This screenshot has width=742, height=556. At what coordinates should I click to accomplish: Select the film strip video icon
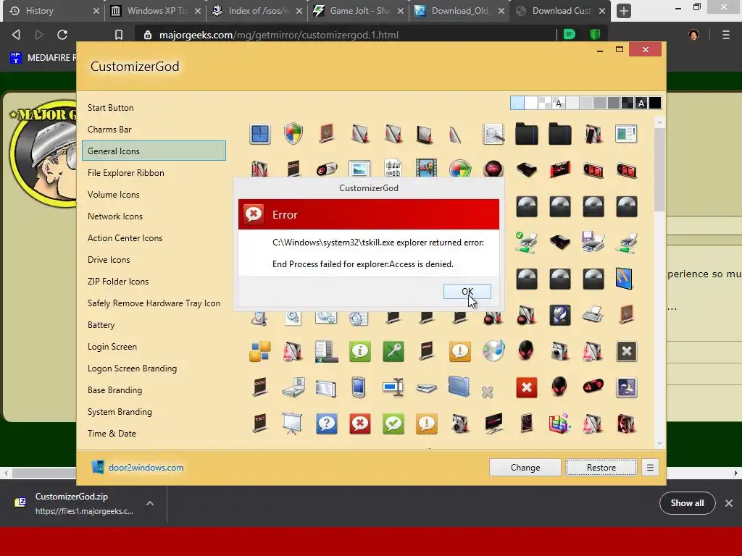(x=426, y=168)
